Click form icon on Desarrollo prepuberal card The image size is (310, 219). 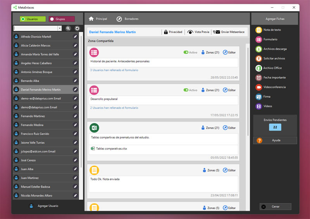[94, 90]
